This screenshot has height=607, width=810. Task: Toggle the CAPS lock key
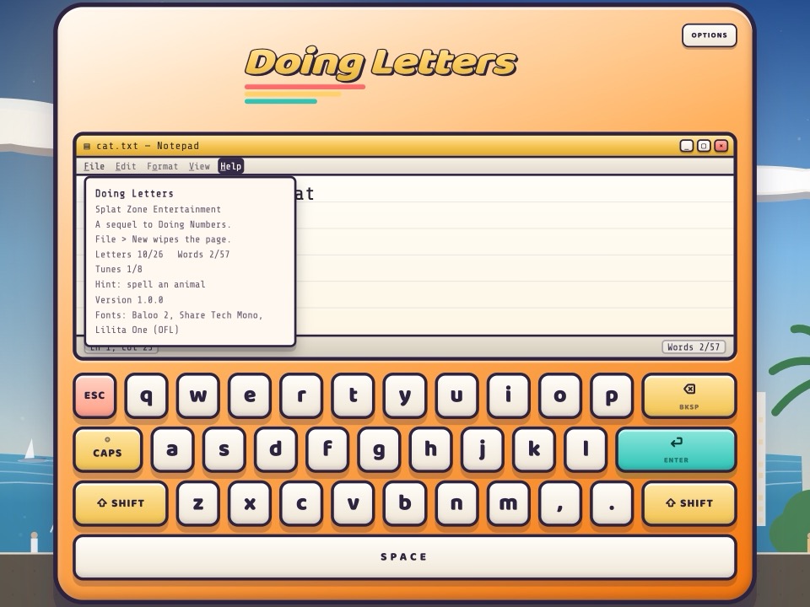click(x=107, y=449)
